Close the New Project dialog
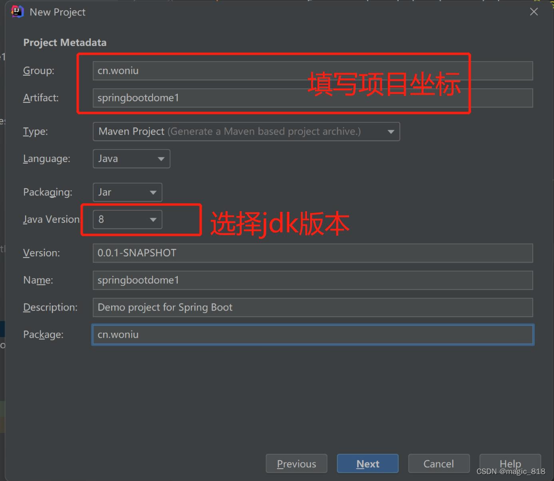 [x=534, y=12]
